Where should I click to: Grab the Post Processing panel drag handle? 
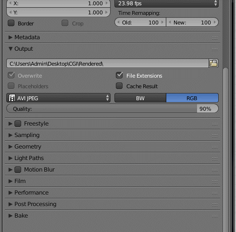tap(215, 205)
